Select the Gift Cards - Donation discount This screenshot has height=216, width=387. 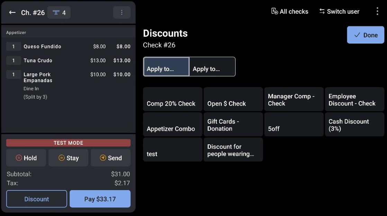pyautogui.click(x=233, y=124)
